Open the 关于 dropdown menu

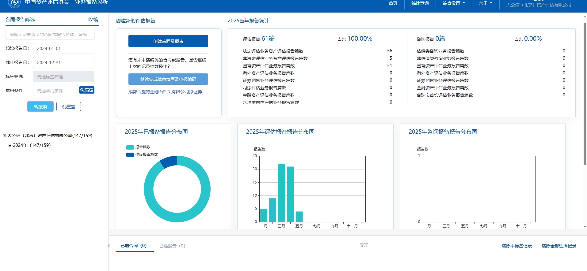coord(485,3)
